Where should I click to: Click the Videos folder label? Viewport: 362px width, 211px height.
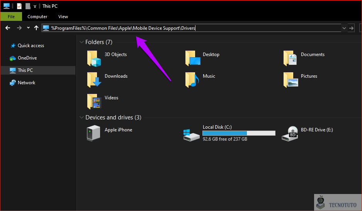[111, 98]
